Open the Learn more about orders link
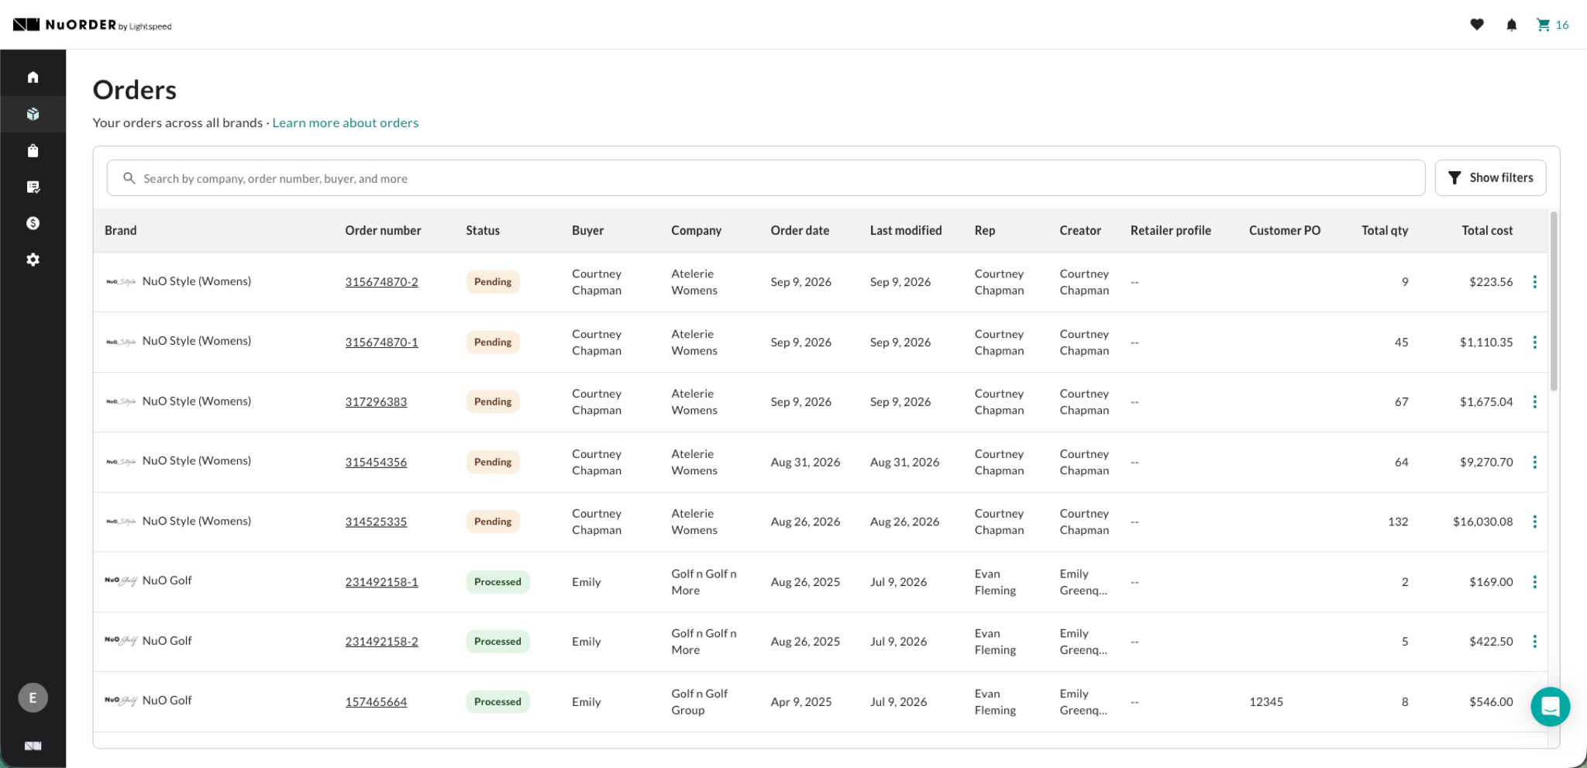The width and height of the screenshot is (1587, 768). point(345,122)
